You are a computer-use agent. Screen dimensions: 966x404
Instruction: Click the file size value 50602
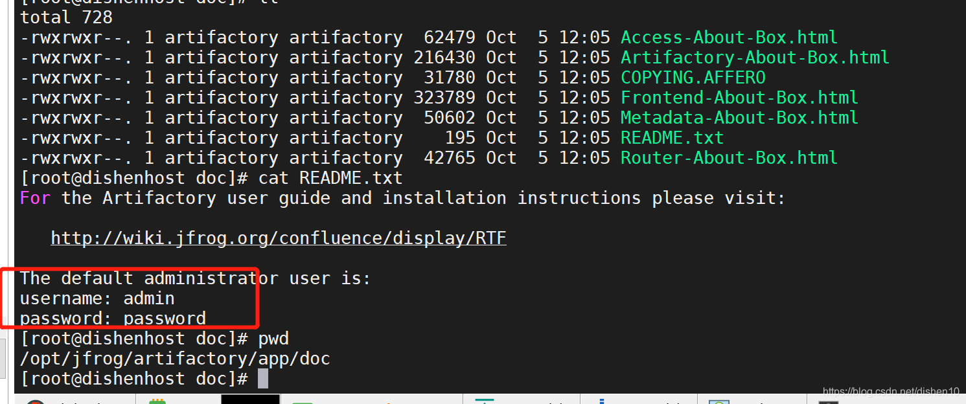449,118
